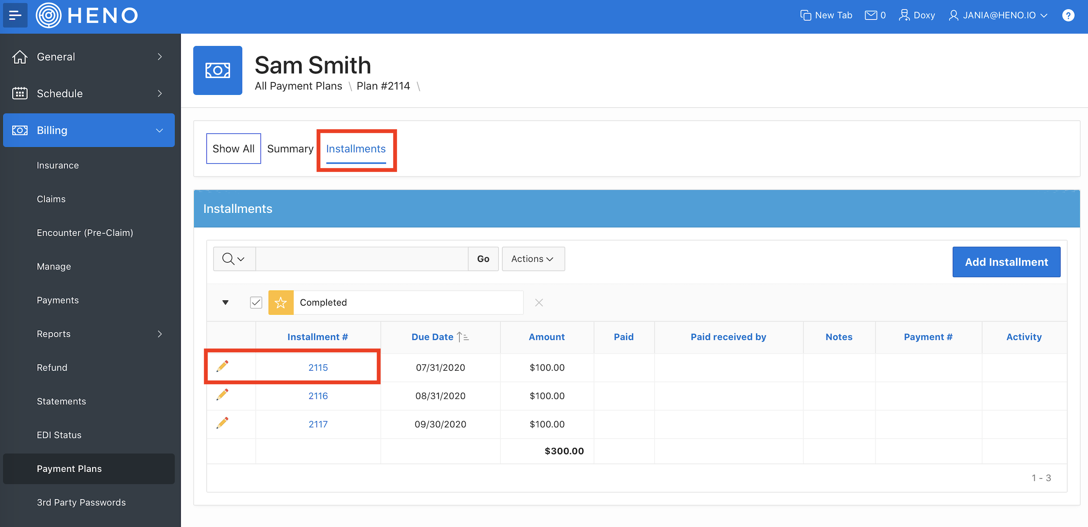The width and height of the screenshot is (1088, 527).
Task: Open New Tab from top bar
Action: click(826, 16)
